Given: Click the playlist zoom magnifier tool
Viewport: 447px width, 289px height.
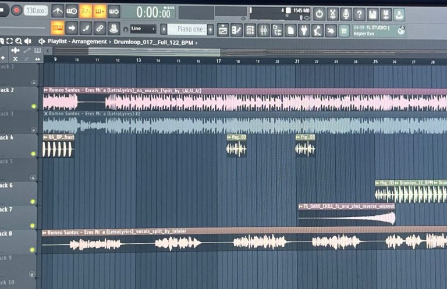Looking at the screenshot, I should click(19, 41).
